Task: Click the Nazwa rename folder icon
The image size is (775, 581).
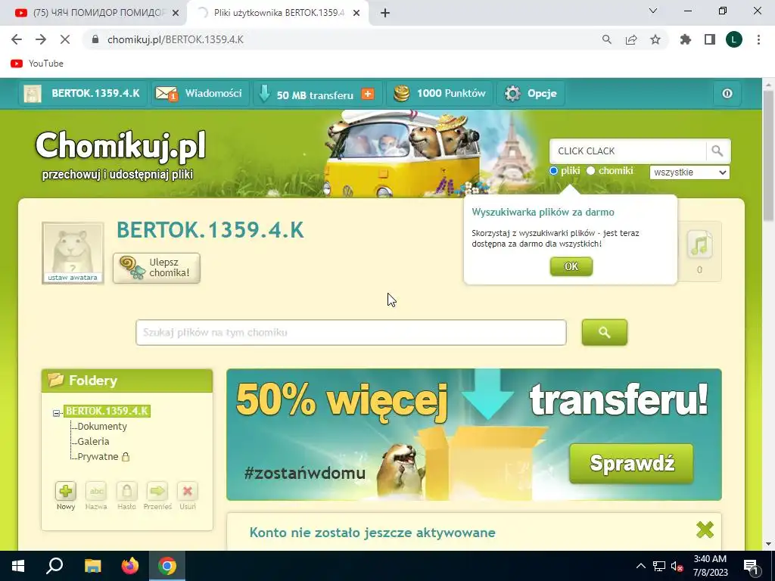Action: point(96,491)
